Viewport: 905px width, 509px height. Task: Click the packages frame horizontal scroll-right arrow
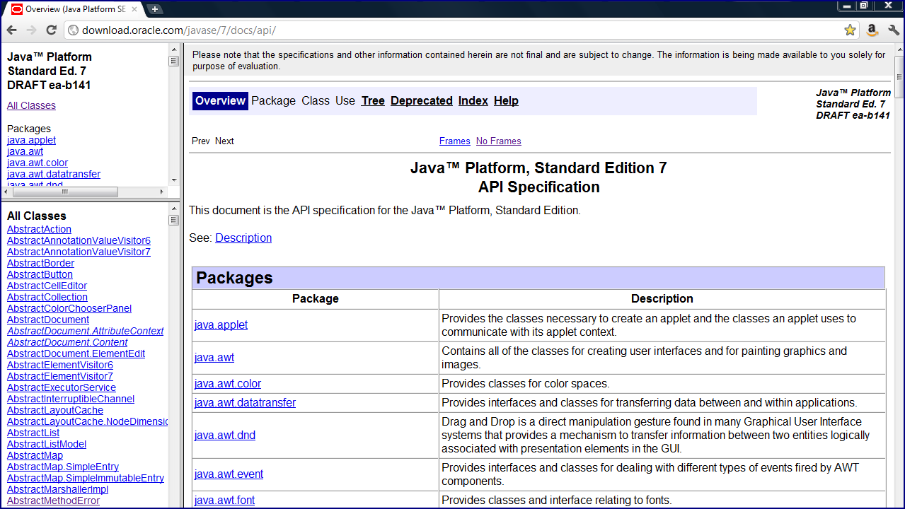[x=162, y=192]
